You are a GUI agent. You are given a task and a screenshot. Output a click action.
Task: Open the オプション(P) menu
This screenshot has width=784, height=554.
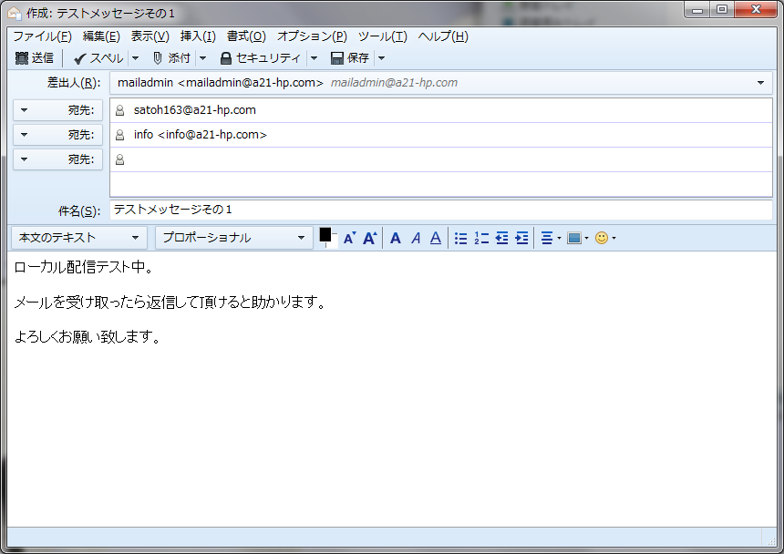312,36
